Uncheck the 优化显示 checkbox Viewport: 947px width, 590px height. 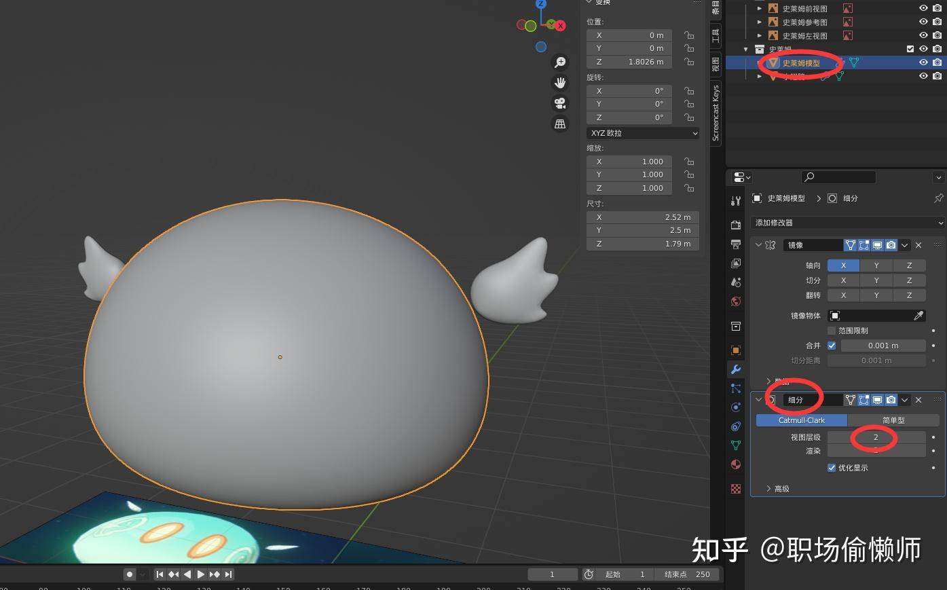coord(832,468)
